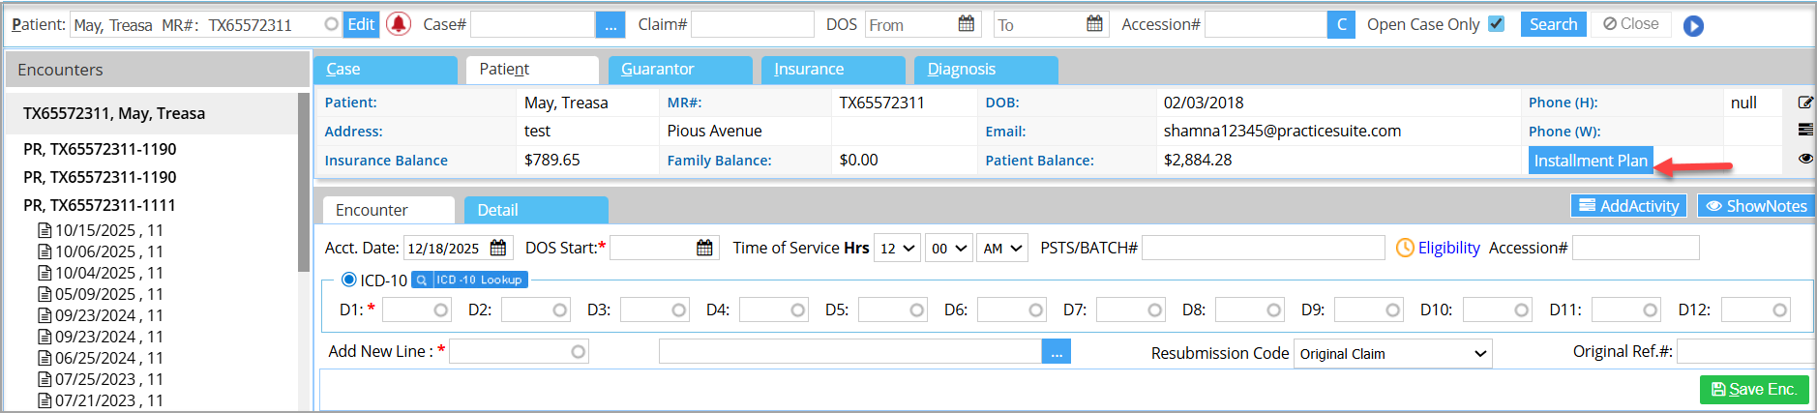Viewport: 1817px width, 413px height.
Task: Open the Resubmission Code dropdown
Action: pyautogui.click(x=1391, y=354)
